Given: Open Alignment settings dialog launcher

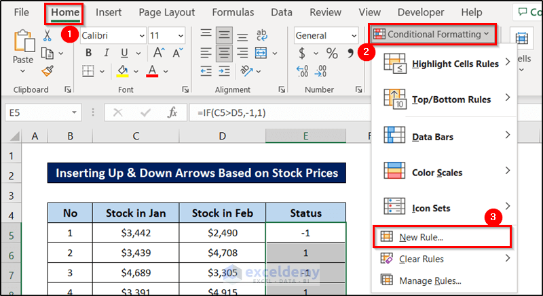Looking at the screenshot, I should [x=282, y=90].
